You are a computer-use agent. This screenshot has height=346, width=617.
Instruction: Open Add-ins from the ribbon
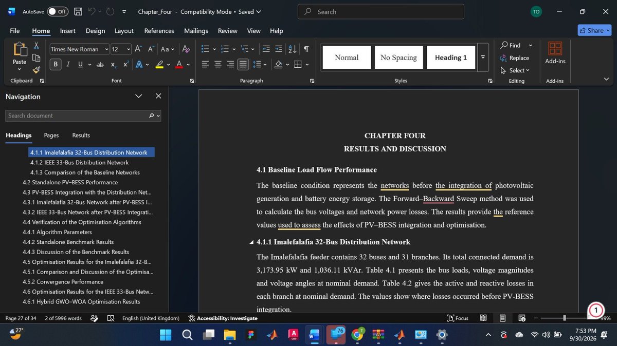pyautogui.click(x=555, y=53)
